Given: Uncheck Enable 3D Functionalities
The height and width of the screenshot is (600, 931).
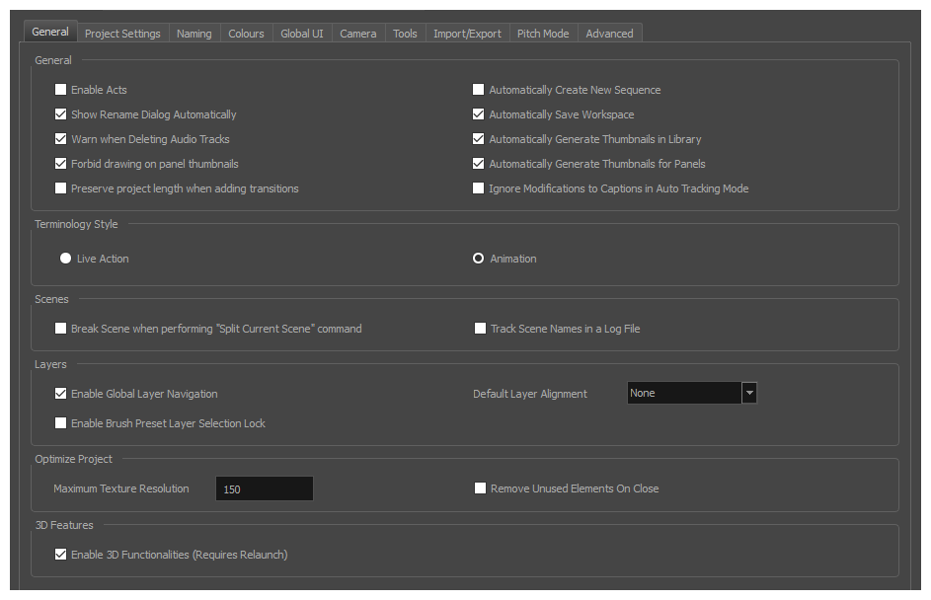Looking at the screenshot, I should [60, 555].
